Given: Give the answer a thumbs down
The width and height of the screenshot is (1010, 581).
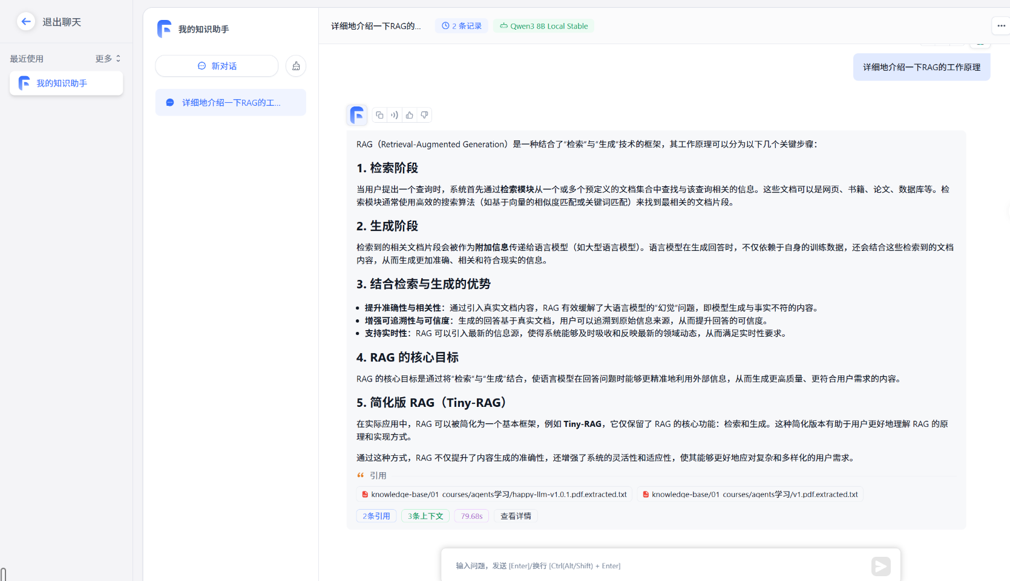Looking at the screenshot, I should [x=424, y=115].
